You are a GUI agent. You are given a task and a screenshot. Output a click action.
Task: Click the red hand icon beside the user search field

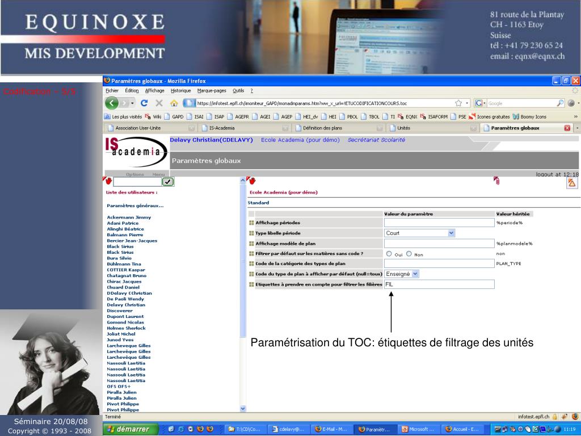pos(108,181)
